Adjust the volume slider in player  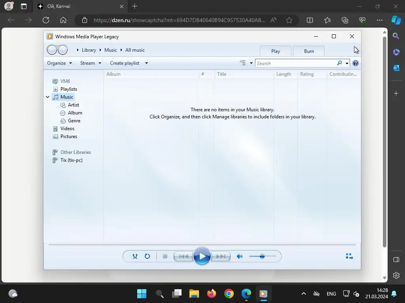point(262,256)
